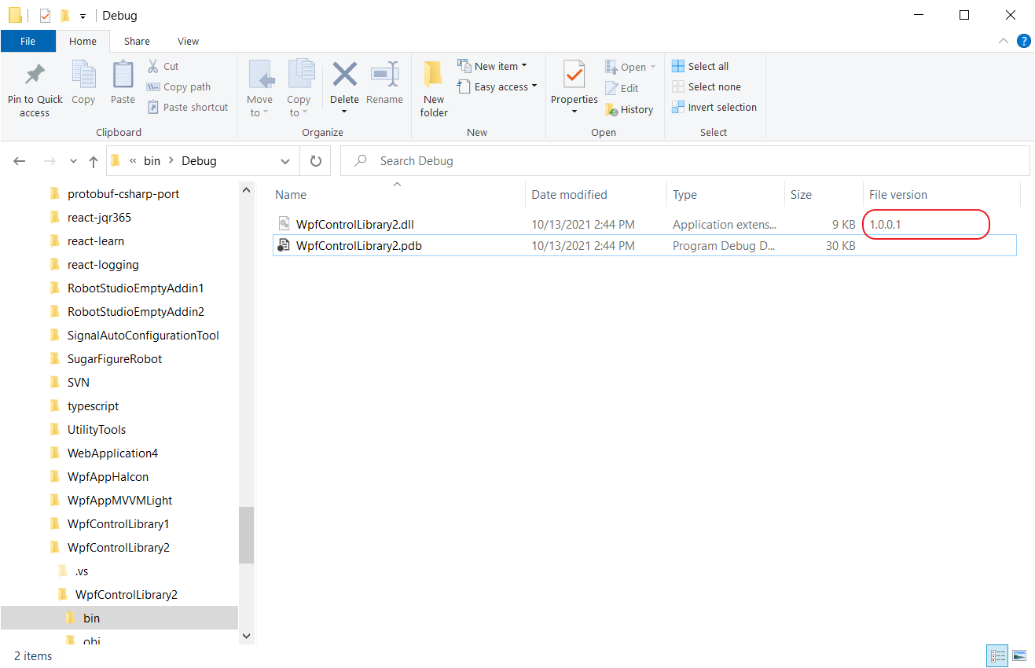1035x668 pixels.
Task: Click Select none
Action: [x=707, y=87]
